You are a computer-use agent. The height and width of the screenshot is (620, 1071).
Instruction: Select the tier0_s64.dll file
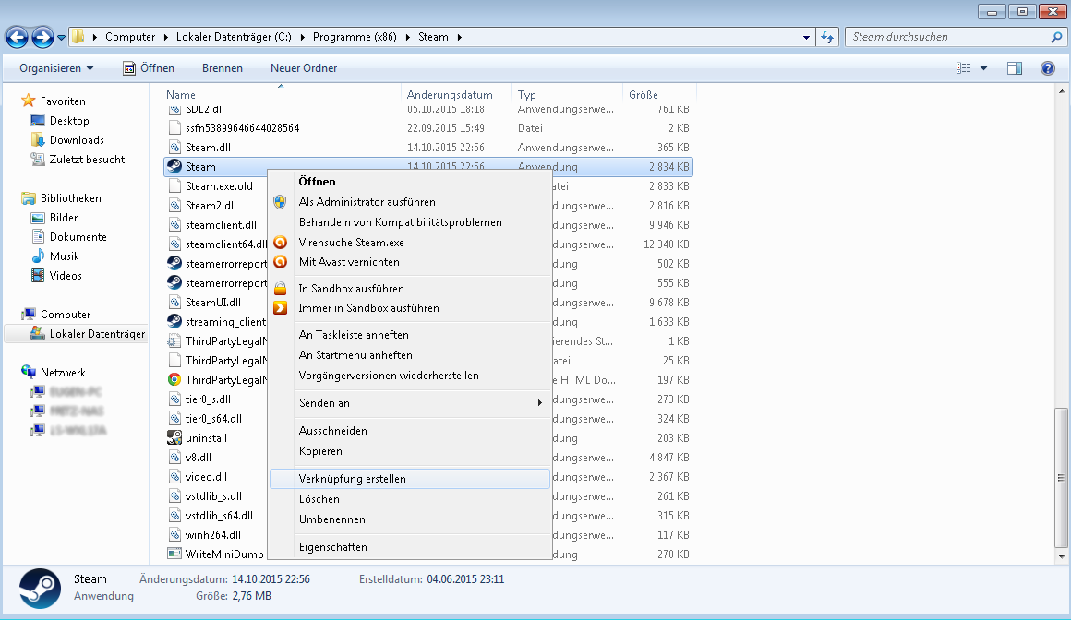click(213, 419)
